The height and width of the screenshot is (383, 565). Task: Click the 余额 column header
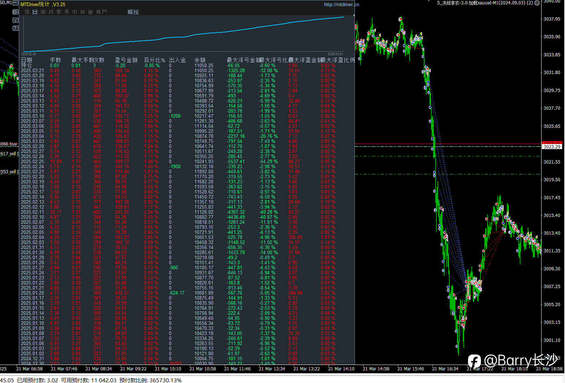pyautogui.click(x=200, y=60)
